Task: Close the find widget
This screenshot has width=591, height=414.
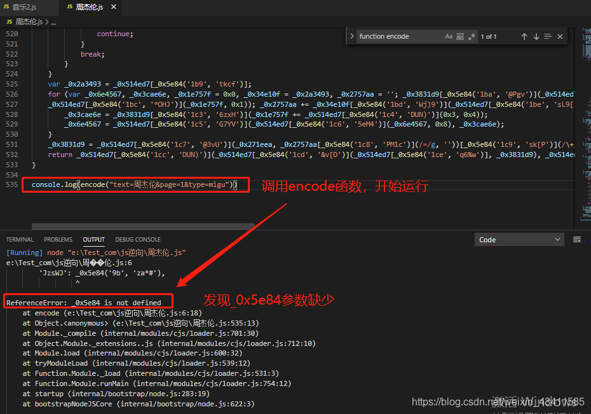Action: 560,36
